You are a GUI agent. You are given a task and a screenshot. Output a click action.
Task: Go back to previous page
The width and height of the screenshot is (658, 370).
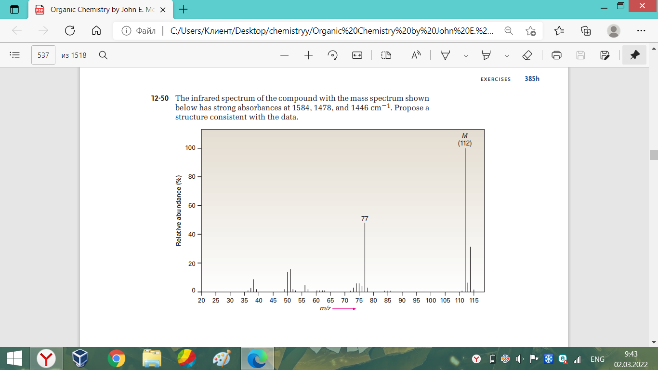click(17, 31)
